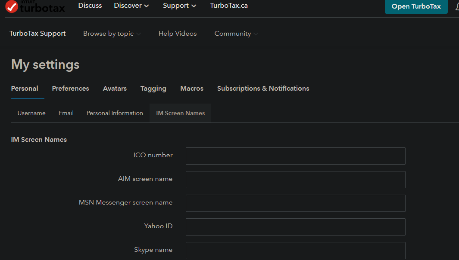The image size is (459, 260).
Task: Select the Personal settings tab
Action: 25,89
